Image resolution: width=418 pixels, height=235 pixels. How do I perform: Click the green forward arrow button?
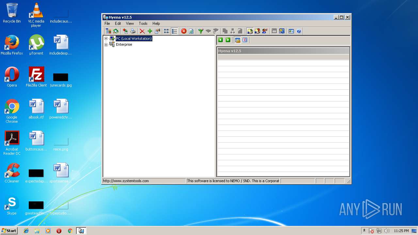click(x=228, y=40)
